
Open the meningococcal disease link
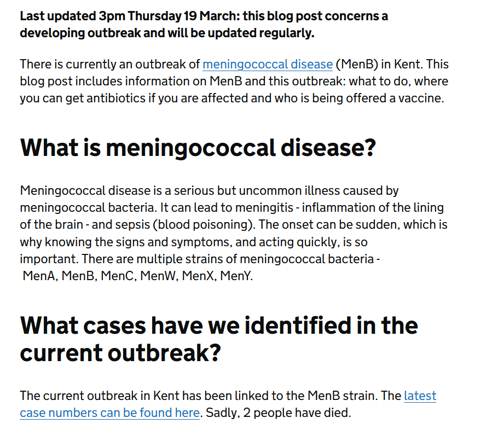[x=267, y=65]
